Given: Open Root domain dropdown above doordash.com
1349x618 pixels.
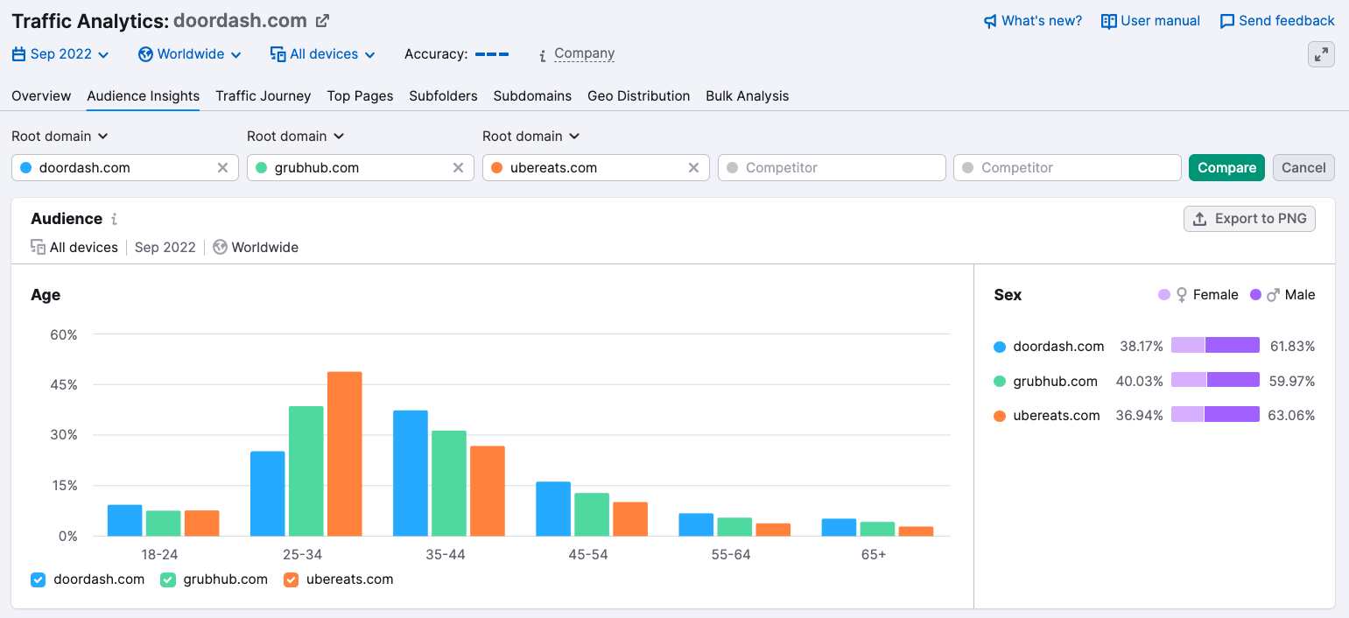Looking at the screenshot, I should pos(60,137).
